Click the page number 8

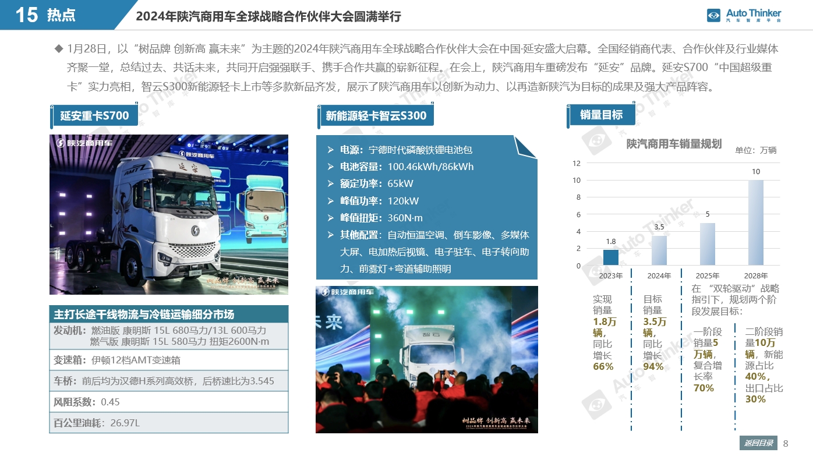tap(786, 443)
